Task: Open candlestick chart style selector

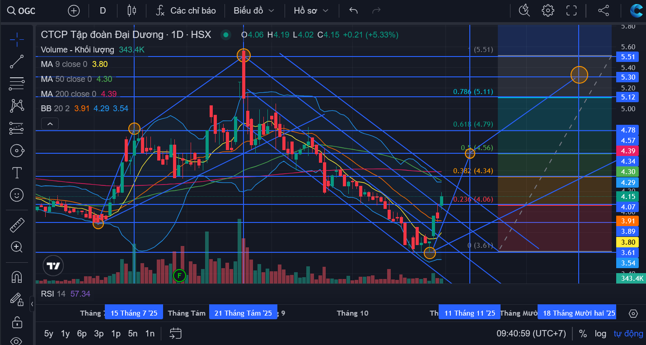Action: pos(131,11)
